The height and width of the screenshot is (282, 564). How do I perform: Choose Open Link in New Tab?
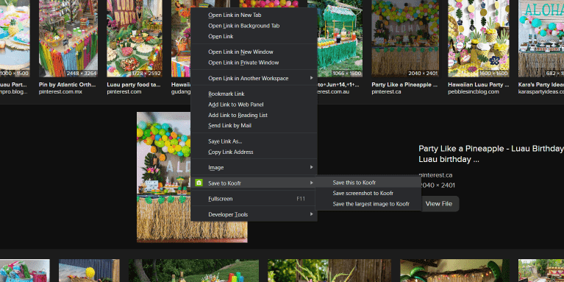coord(254,15)
